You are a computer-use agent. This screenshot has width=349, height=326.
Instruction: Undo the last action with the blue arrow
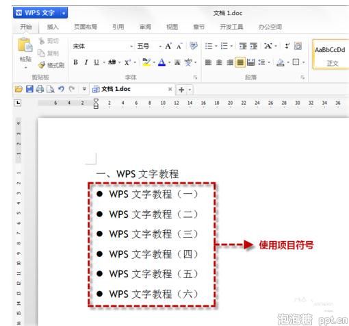click(x=61, y=89)
